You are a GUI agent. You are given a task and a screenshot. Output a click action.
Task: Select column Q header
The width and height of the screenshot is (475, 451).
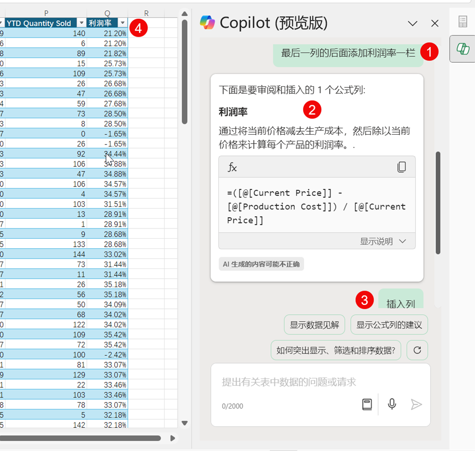pos(107,13)
